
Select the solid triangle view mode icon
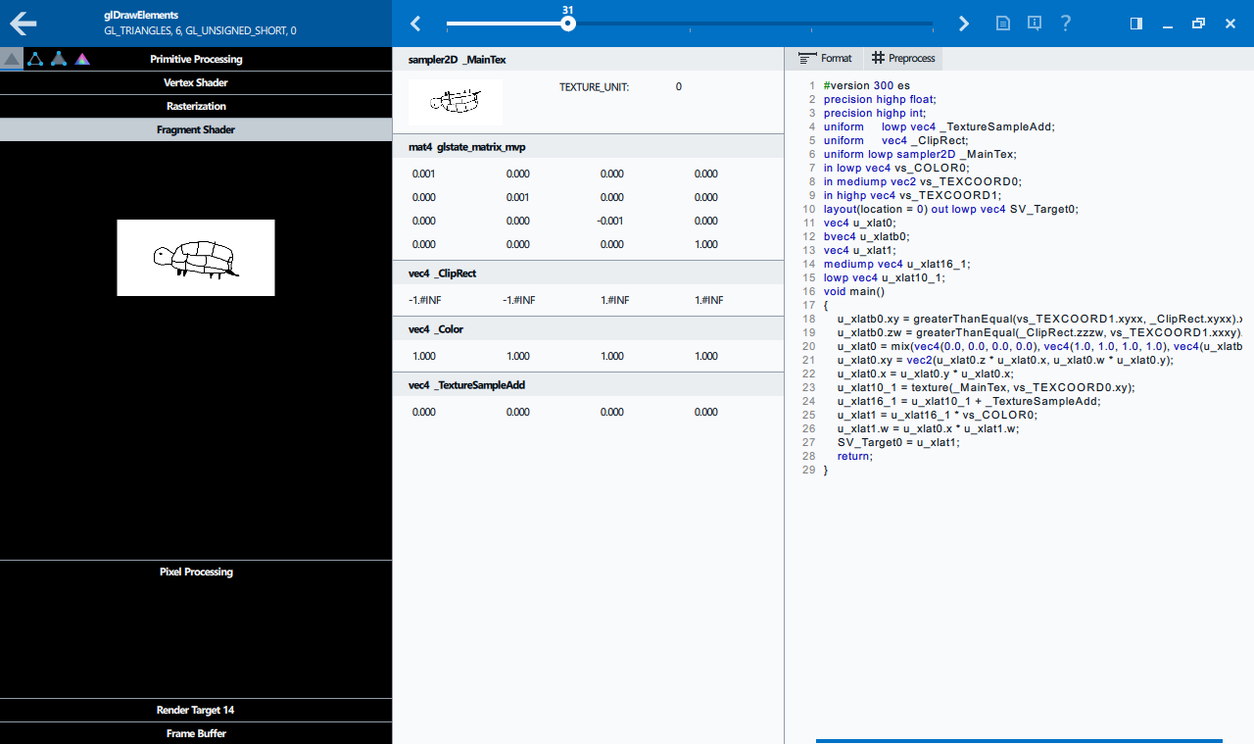click(x=12, y=59)
